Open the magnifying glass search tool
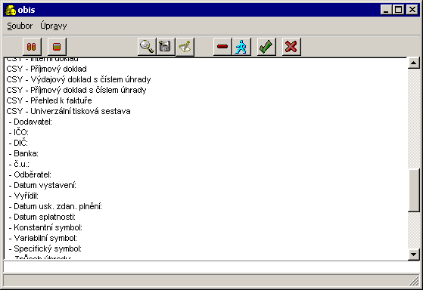Screen dimensions: 423x290 click(x=147, y=47)
